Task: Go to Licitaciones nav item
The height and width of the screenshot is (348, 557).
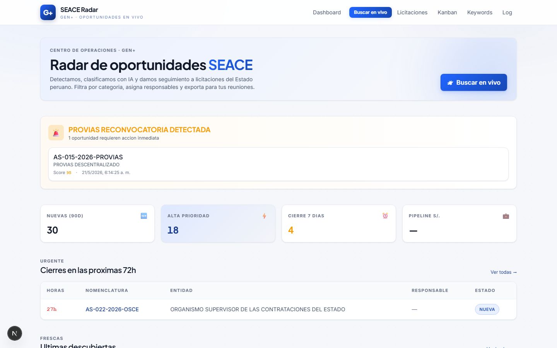Action: tap(412, 12)
